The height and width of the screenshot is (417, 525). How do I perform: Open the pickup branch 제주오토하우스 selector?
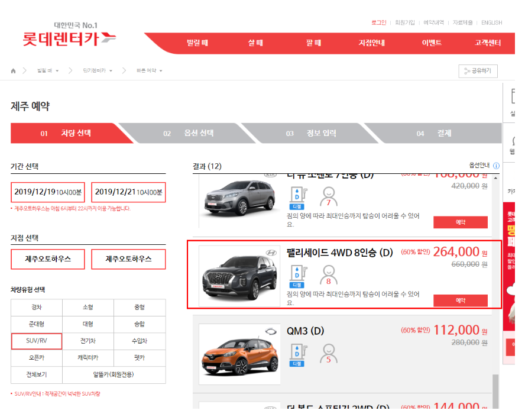click(x=48, y=259)
